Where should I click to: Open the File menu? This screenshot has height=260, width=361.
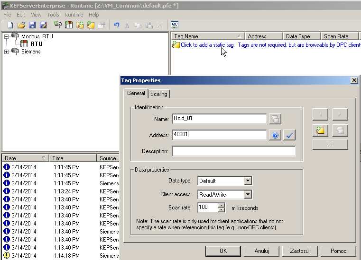(x=8, y=15)
